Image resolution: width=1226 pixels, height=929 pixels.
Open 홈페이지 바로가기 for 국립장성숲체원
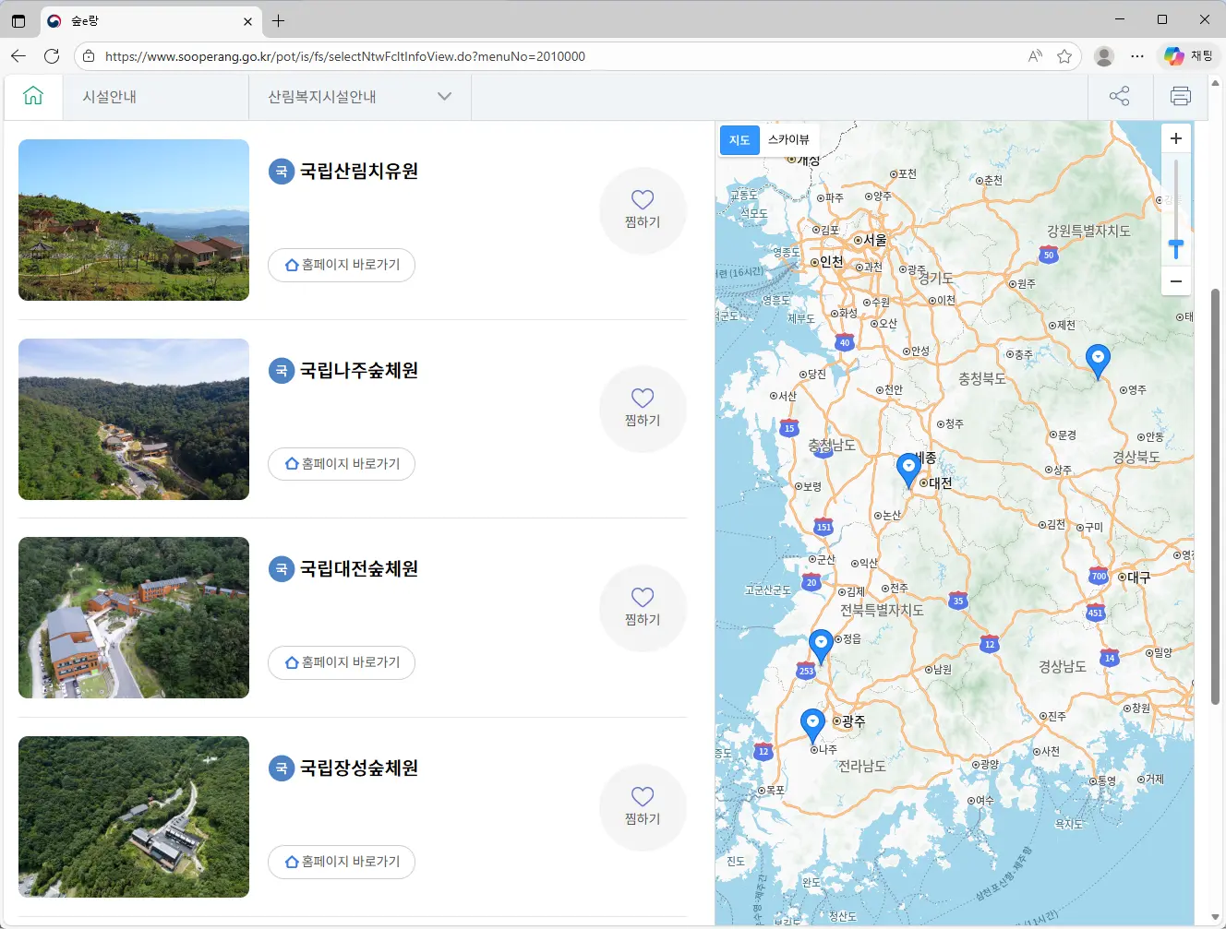coord(342,862)
